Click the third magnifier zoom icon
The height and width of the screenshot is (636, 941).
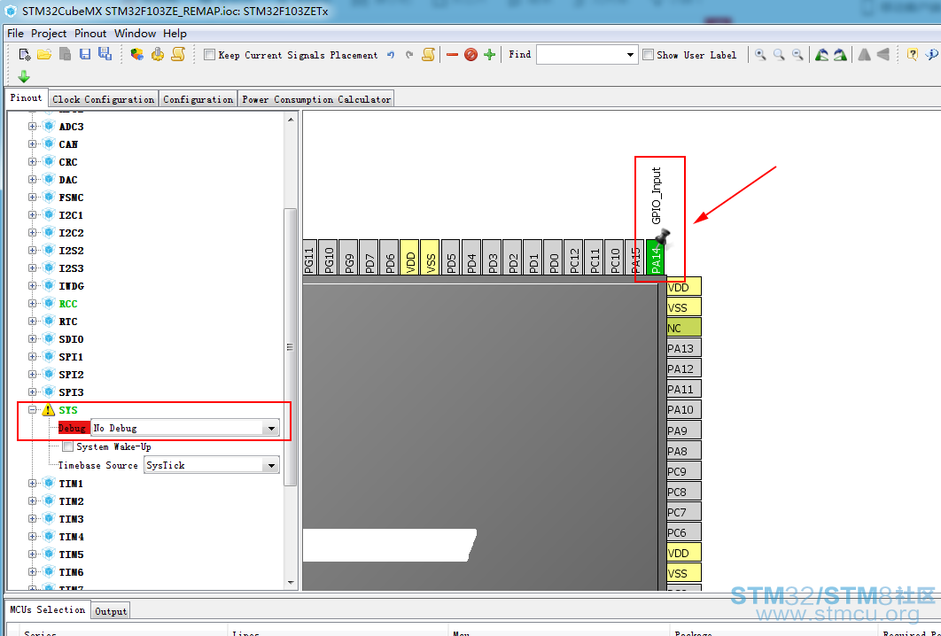[797, 55]
